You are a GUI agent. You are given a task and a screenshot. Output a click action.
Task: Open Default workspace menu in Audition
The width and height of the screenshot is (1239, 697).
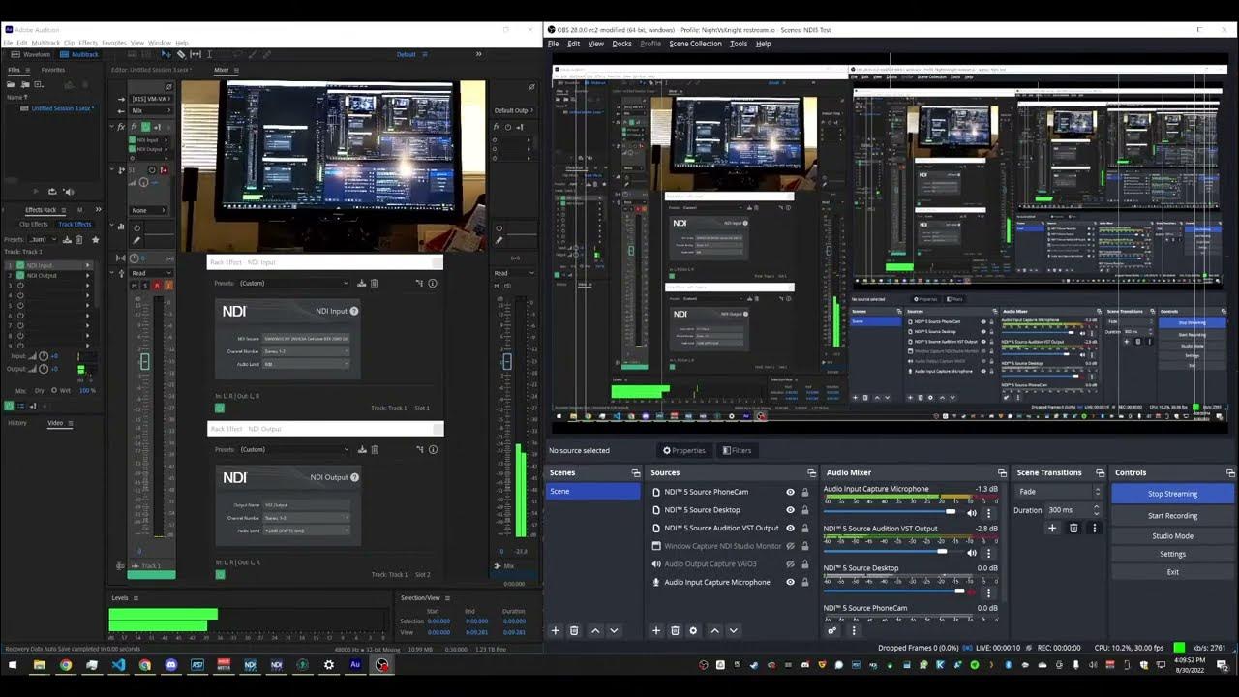click(x=407, y=54)
